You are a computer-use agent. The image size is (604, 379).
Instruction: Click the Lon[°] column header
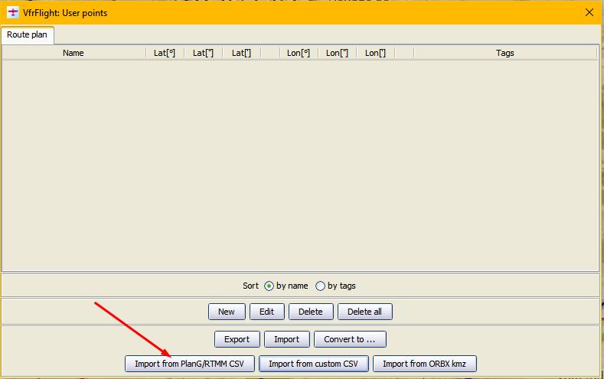point(299,53)
